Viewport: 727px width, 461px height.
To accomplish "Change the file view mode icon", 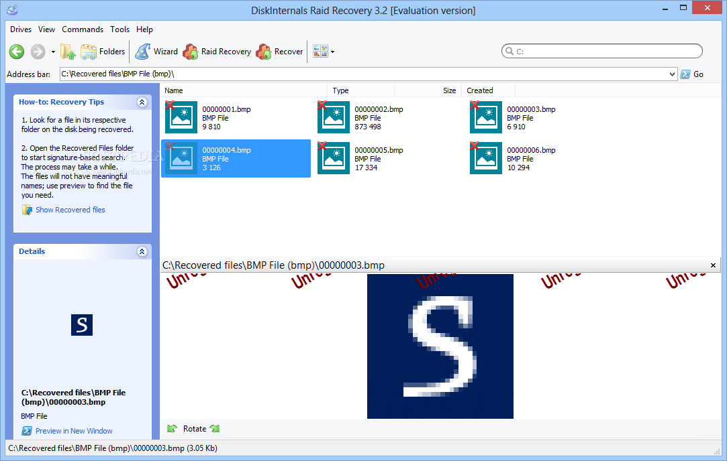I will (x=320, y=52).
